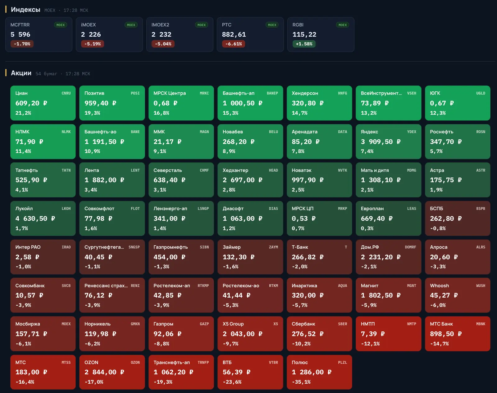Screen dimensions: 497x393
Task: Click the Мать и дитя (MDMG) tile
Action: (389, 180)
